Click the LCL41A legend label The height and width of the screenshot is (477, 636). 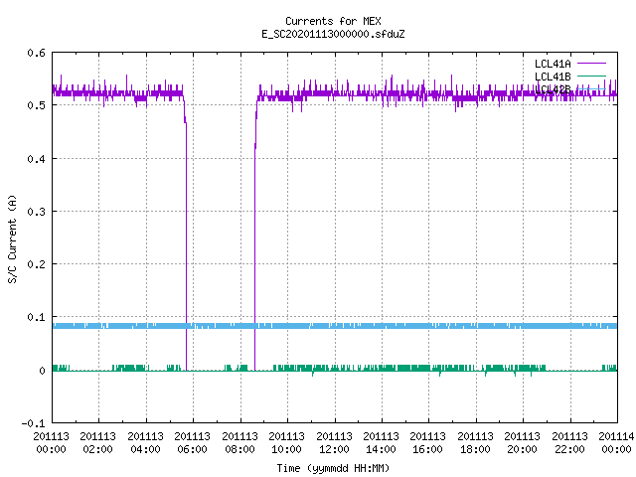point(553,64)
